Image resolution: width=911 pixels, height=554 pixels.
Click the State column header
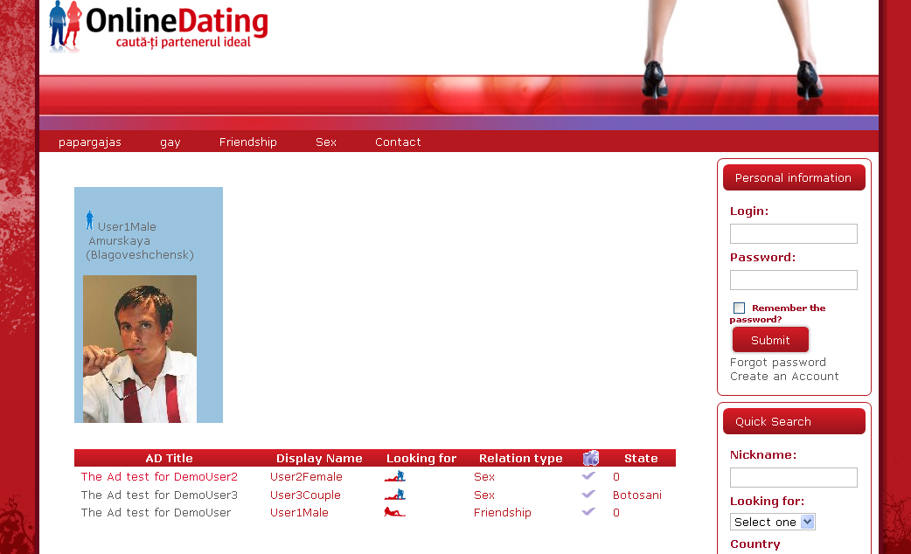point(642,458)
